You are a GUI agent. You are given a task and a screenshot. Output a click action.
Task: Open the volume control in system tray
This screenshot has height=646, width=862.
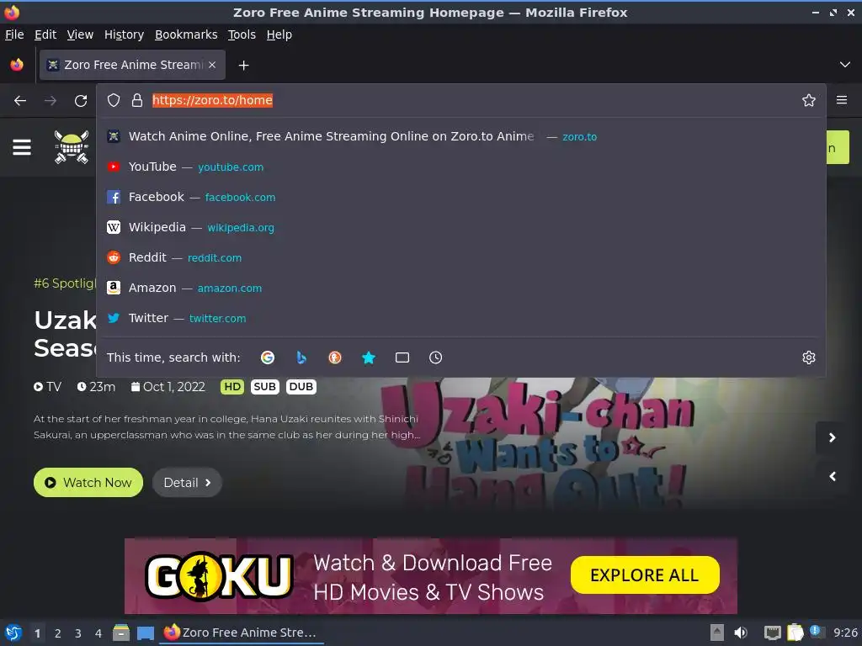(x=741, y=633)
